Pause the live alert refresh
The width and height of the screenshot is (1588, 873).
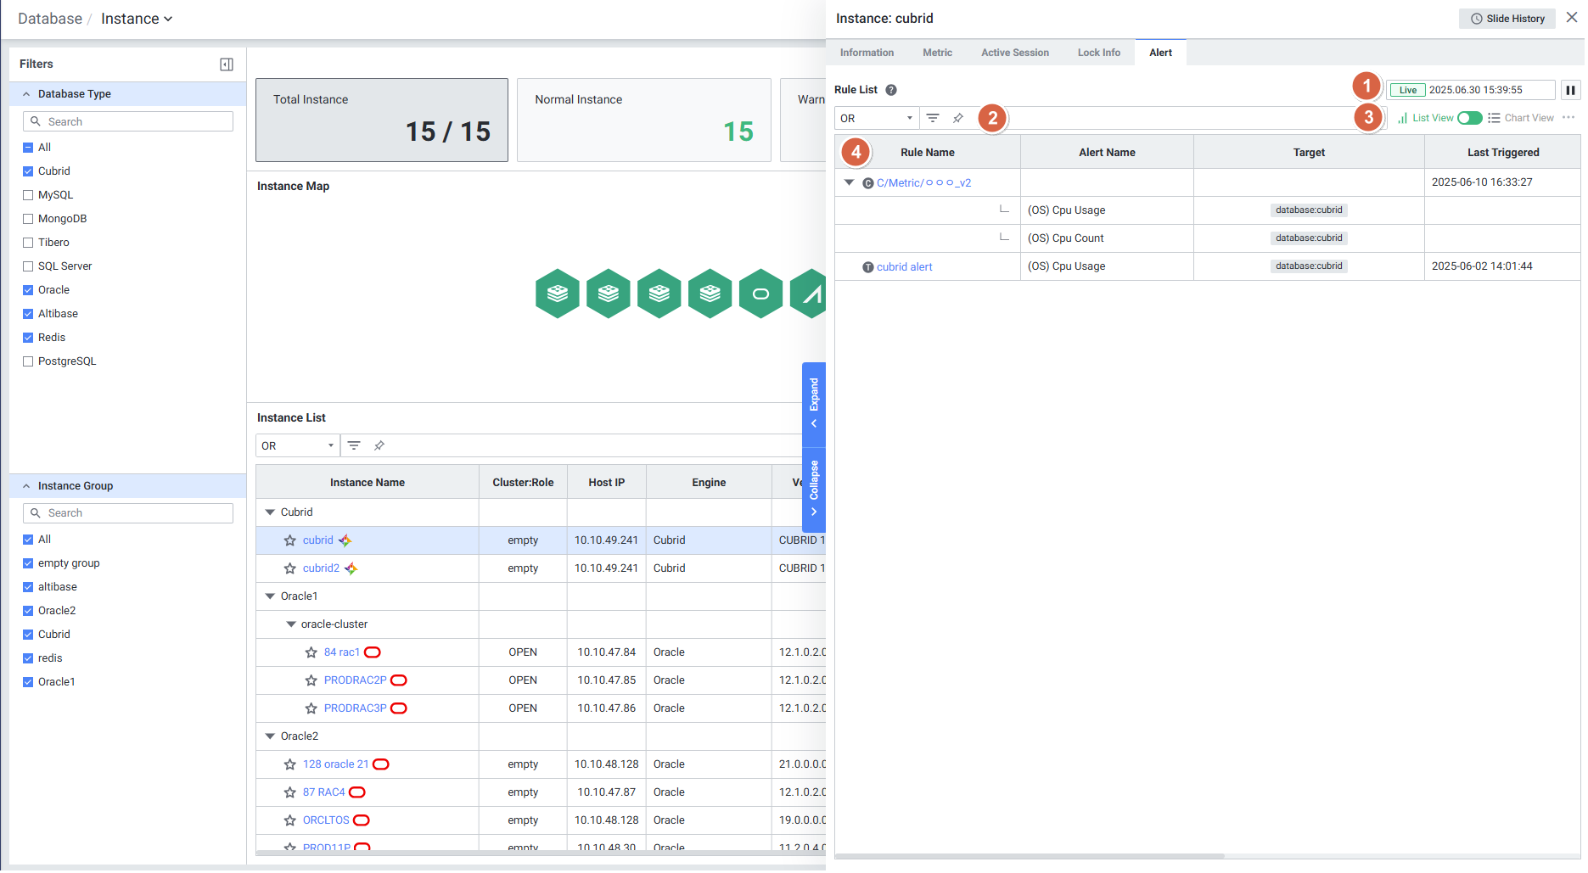pos(1570,90)
